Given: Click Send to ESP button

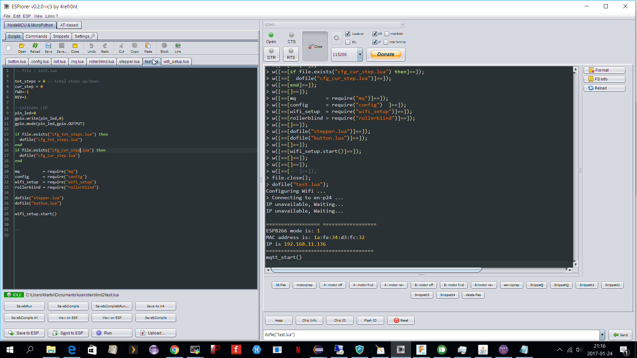Looking at the screenshot, I should pyautogui.click(x=68, y=333).
